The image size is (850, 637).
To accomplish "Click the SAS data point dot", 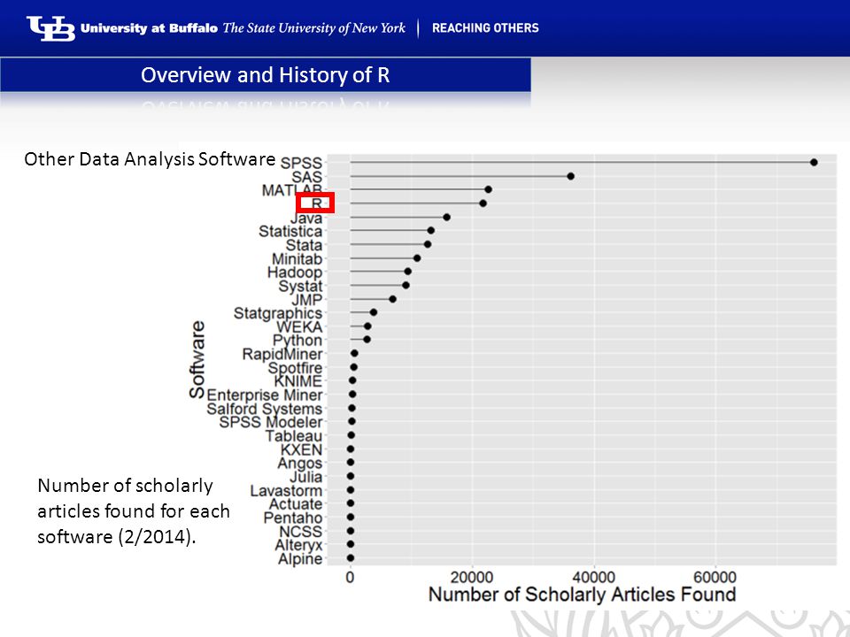I will tap(570, 176).
